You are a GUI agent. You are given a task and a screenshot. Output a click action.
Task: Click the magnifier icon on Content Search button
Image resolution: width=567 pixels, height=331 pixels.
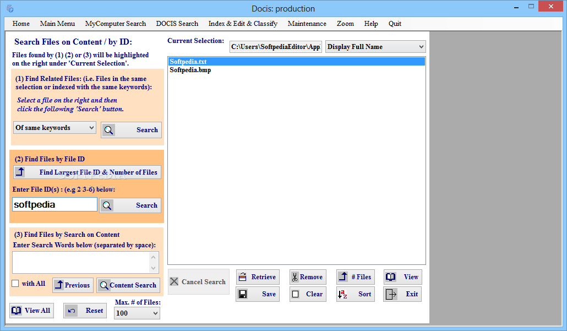104,285
